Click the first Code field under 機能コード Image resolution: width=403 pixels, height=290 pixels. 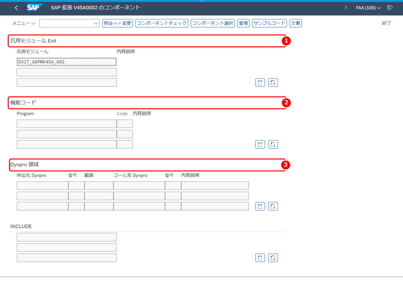tap(125, 124)
